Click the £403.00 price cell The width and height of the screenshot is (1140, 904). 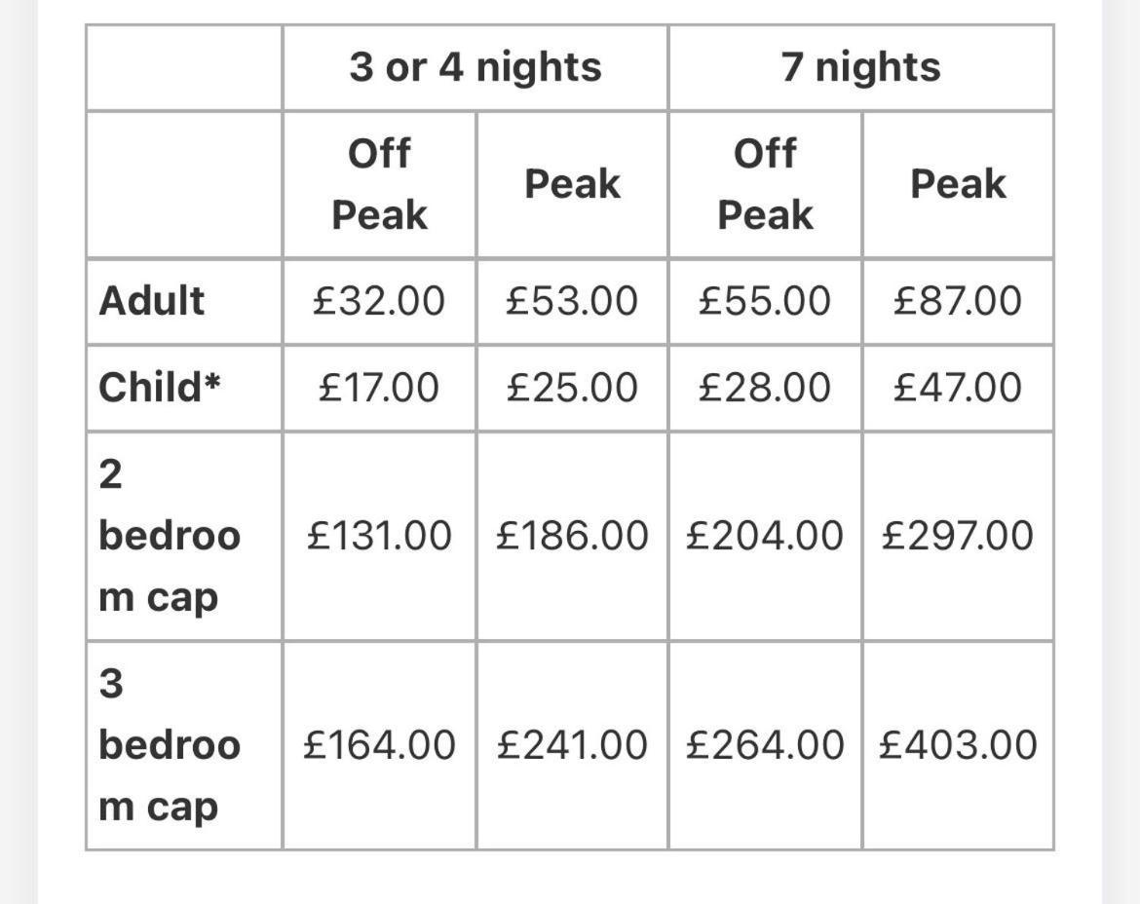[958, 745]
